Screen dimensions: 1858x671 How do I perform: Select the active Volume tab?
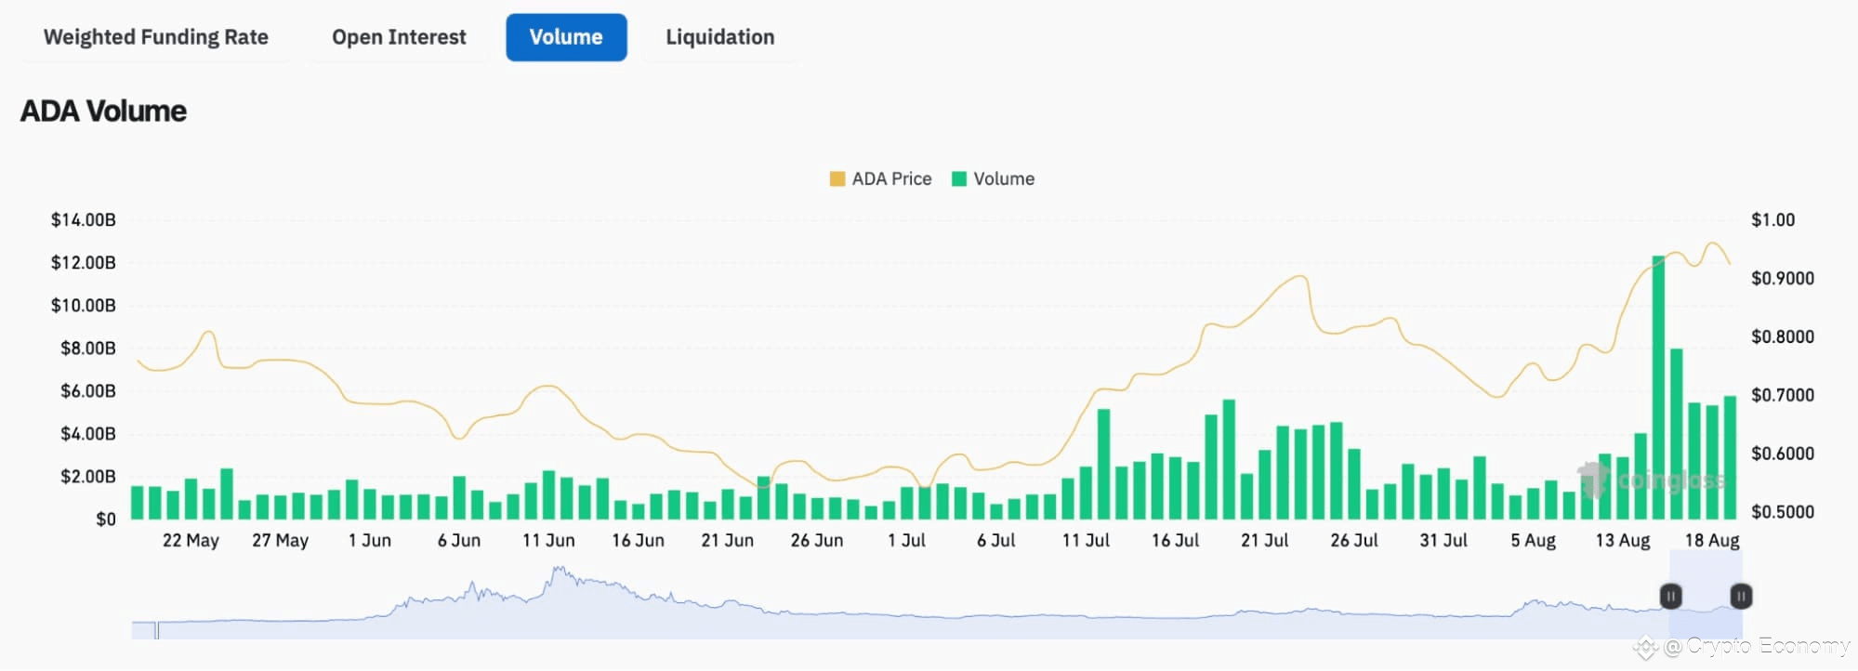[x=566, y=37]
